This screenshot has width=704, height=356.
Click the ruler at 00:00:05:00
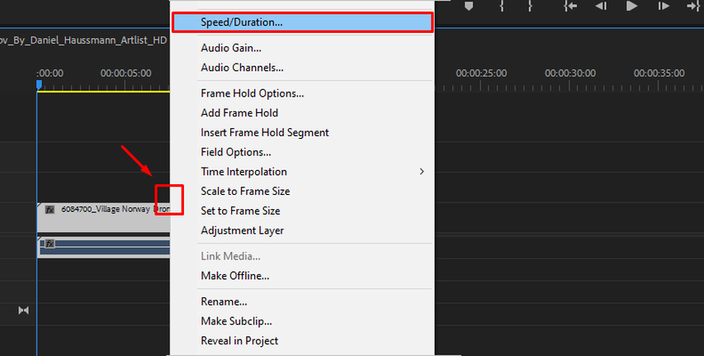pyautogui.click(x=125, y=74)
